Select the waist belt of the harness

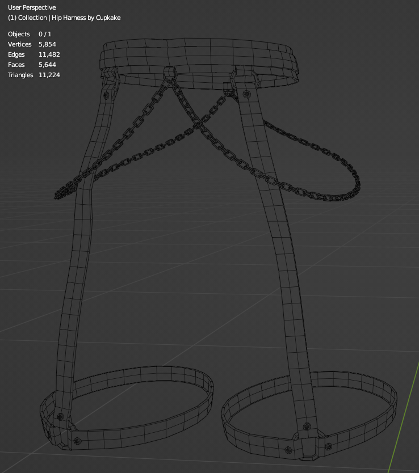(x=199, y=57)
